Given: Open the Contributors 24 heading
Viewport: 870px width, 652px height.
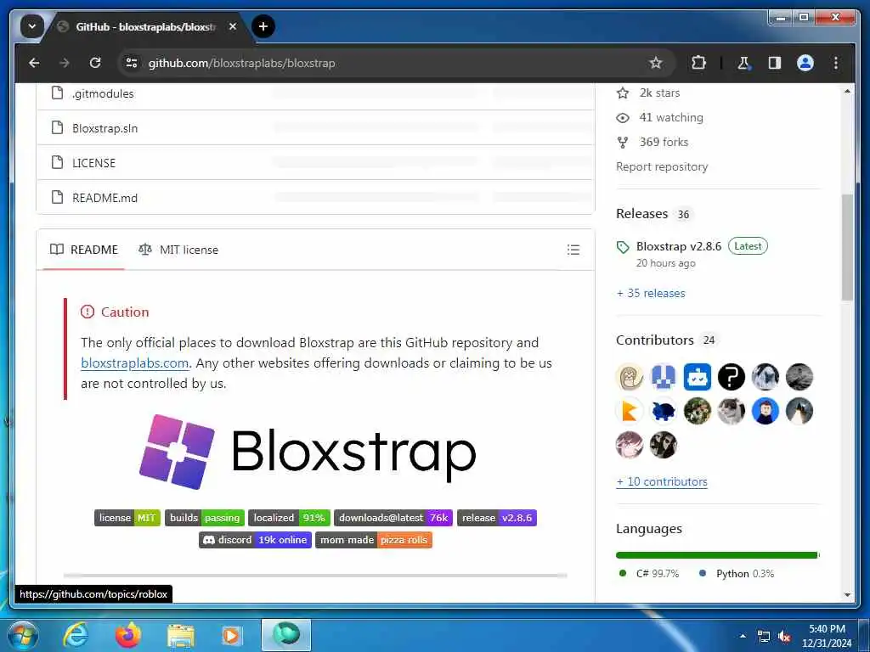Looking at the screenshot, I should pyautogui.click(x=666, y=340).
